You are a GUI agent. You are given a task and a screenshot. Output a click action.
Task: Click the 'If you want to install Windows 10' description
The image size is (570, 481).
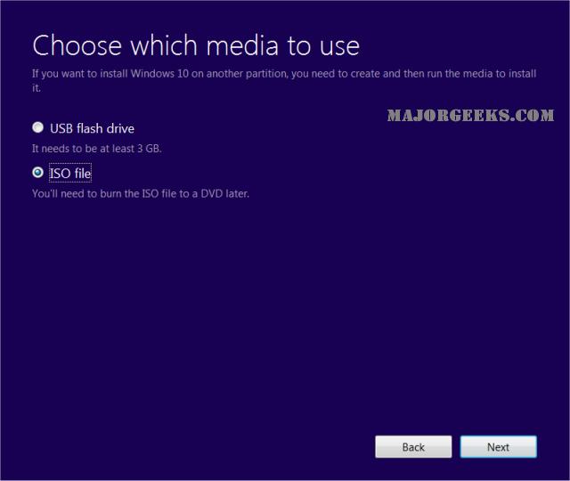click(284, 80)
